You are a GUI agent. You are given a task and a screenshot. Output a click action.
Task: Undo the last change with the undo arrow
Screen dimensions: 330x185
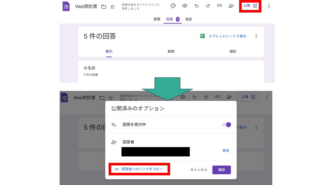coord(196,6)
